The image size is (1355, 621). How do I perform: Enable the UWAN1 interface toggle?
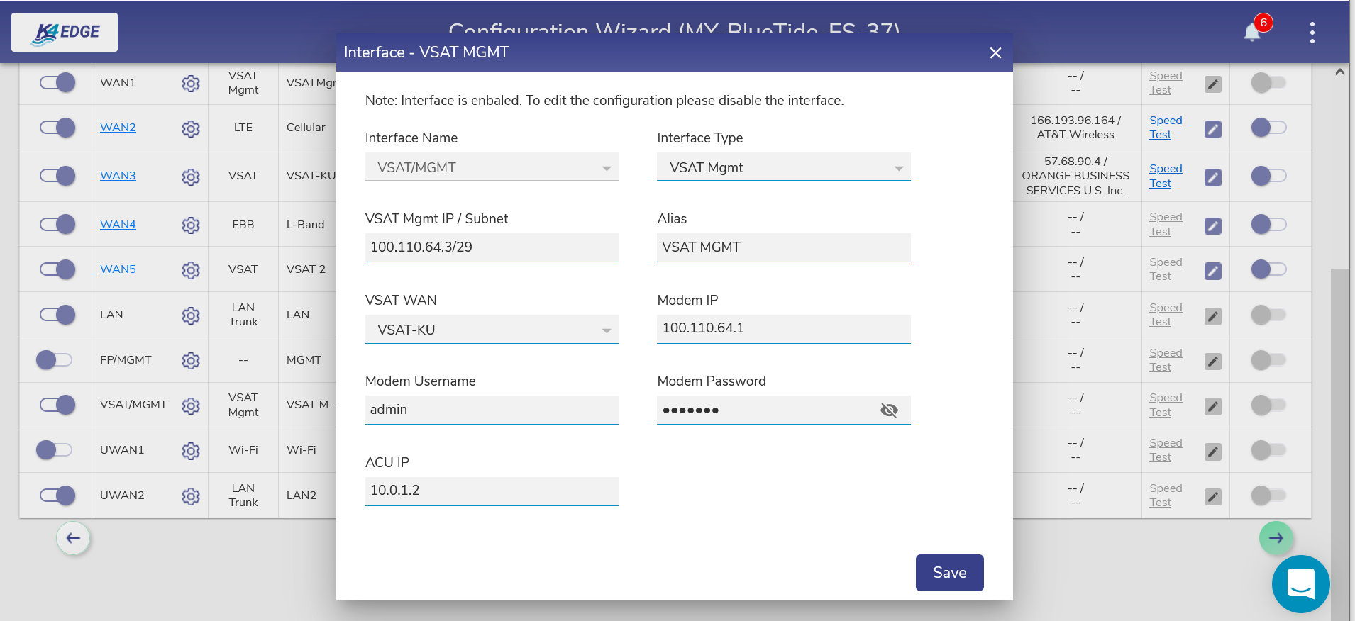coord(55,450)
